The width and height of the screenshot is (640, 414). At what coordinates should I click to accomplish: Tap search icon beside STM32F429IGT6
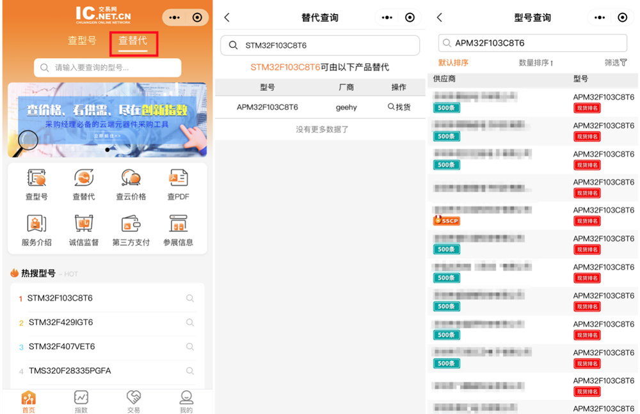click(x=190, y=322)
